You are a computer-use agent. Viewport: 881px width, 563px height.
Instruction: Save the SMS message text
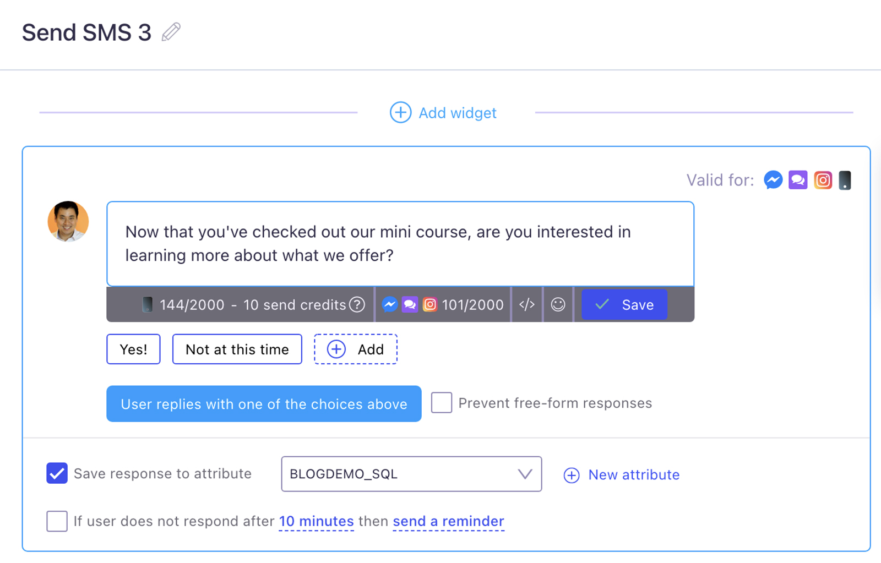click(624, 304)
